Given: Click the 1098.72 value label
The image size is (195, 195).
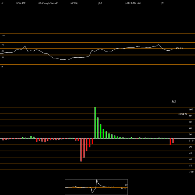Looking at the screenshot, I should pos(183,114).
